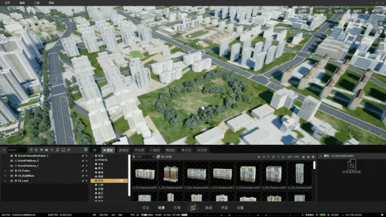Click the refresh icon in scene tree toolbar
Image resolution: width=386 pixels, height=217 pixels.
pos(31,149)
